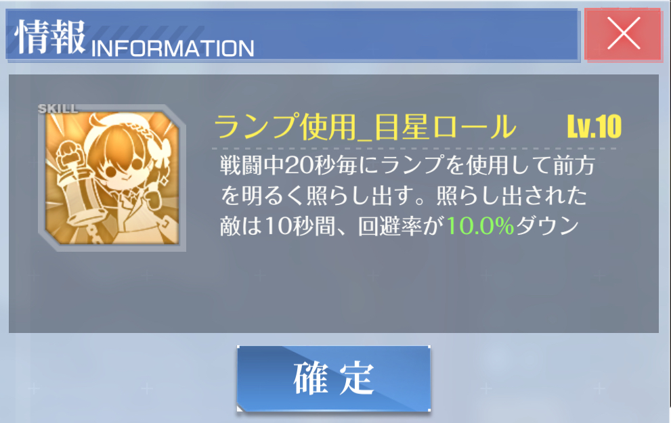The height and width of the screenshot is (423, 671).
Task: Click the 回避率 word in the description
Action: point(390,226)
